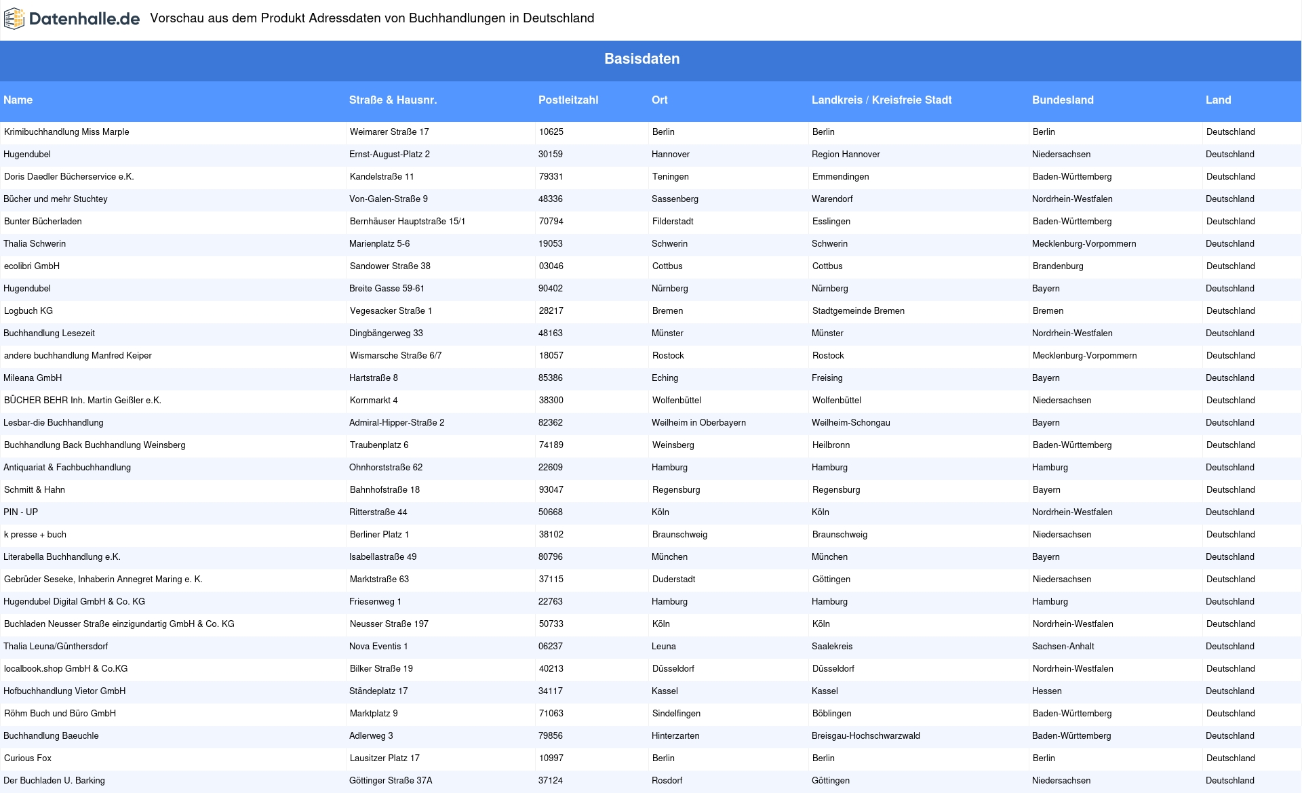The image size is (1302, 793).
Task: Click k presse + buch name cell
Action: click(35, 535)
